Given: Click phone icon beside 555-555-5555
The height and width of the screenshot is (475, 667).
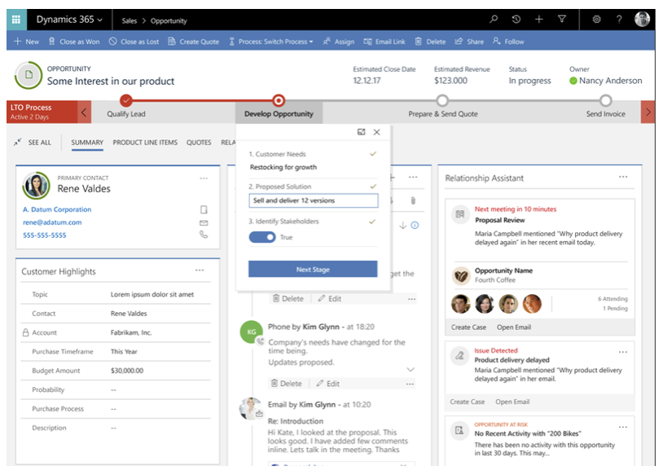Looking at the screenshot, I should (204, 235).
